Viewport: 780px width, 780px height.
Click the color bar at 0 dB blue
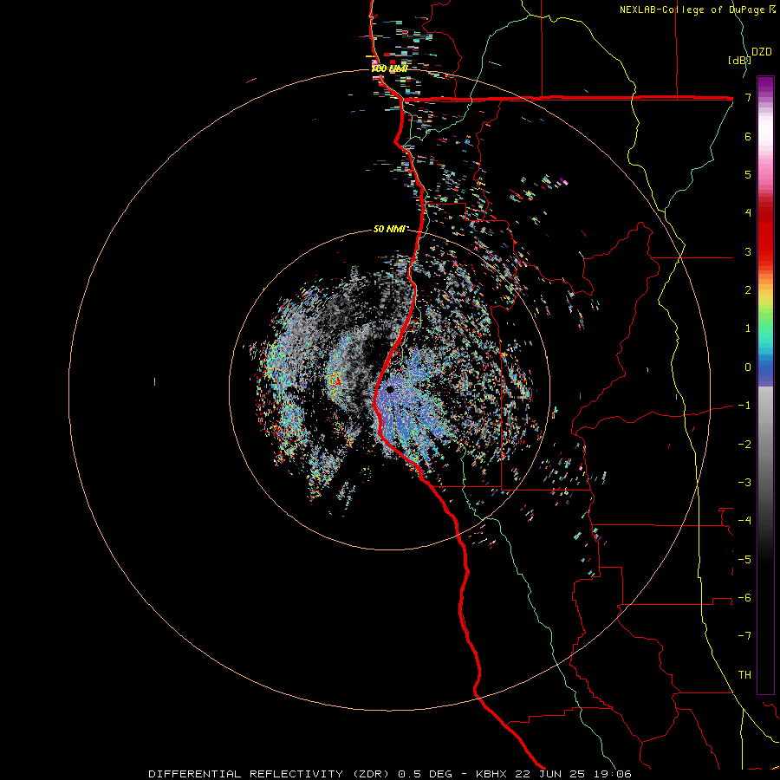tap(765, 367)
